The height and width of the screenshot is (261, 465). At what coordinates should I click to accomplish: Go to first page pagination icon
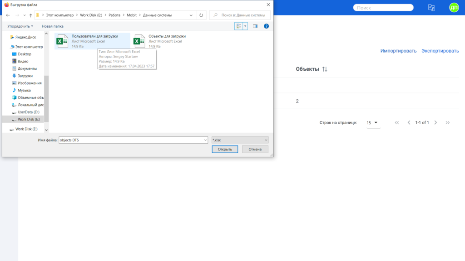coord(397,122)
